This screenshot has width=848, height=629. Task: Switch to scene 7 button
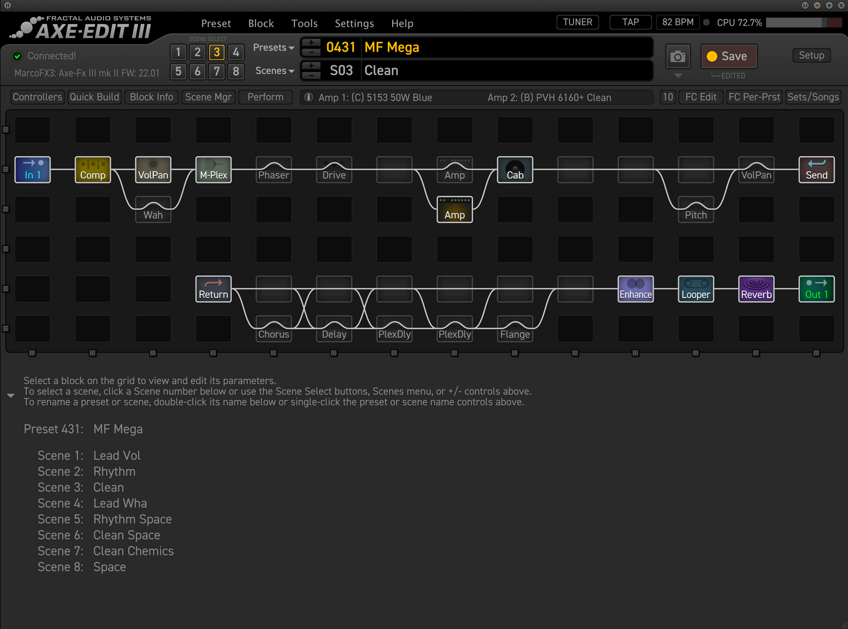(217, 72)
